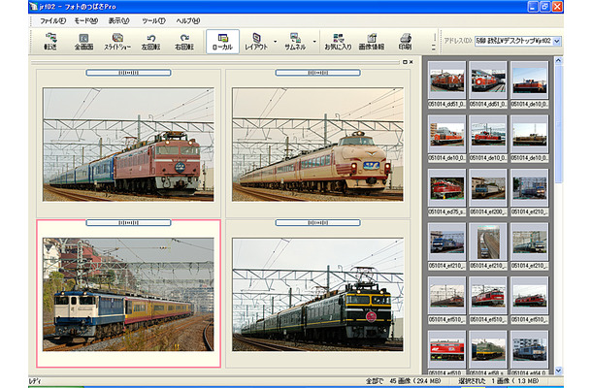Click the status text 選択された 1 画像 (1.3 MB)
This screenshot has width=592, height=388.
[499, 381]
